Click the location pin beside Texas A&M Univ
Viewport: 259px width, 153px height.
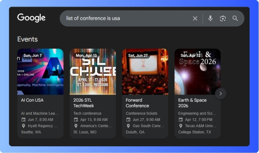click(x=181, y=126)
